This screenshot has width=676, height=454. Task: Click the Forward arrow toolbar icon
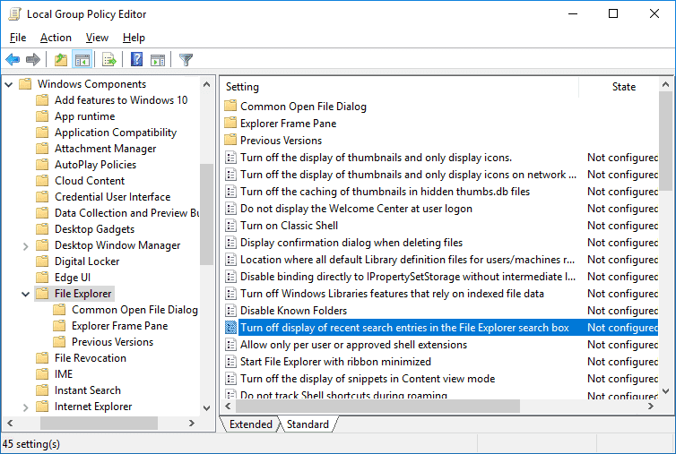33,59
